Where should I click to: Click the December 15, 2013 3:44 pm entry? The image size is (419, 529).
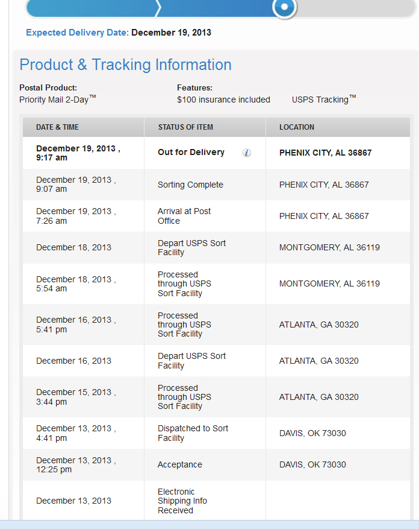(76, 397)
